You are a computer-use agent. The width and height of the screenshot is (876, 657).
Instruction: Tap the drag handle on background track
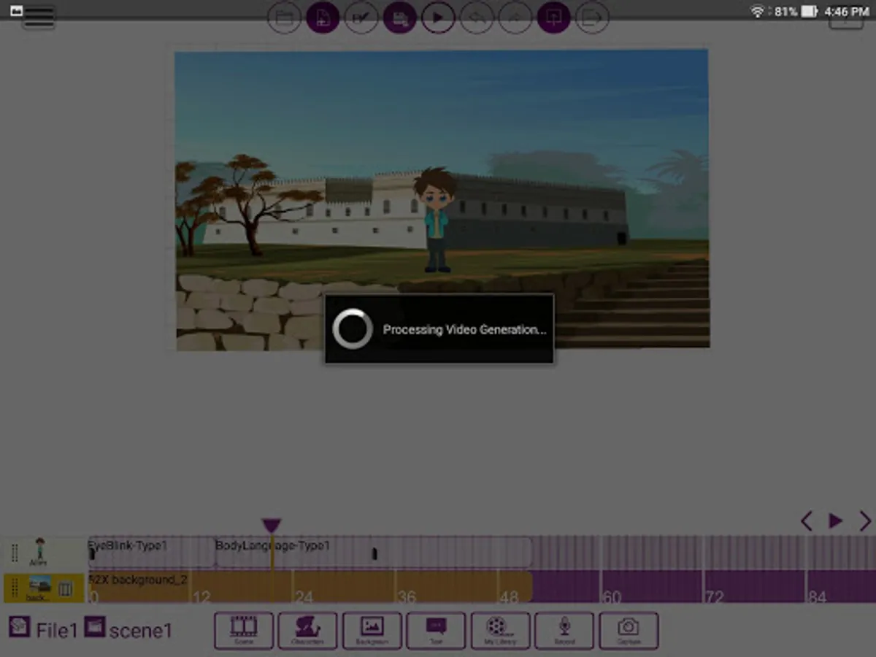(15, 588)
